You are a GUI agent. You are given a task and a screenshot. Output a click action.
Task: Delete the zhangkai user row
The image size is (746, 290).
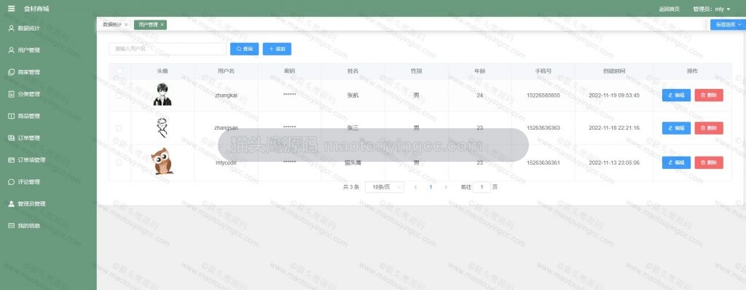[x=708, y=95]
